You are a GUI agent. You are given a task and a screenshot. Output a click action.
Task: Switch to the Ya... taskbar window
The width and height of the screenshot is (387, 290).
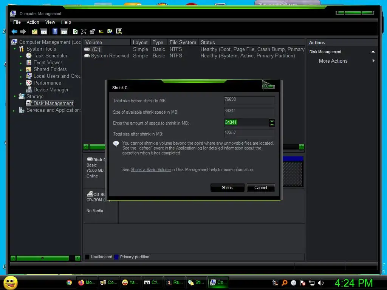point(130,282)
